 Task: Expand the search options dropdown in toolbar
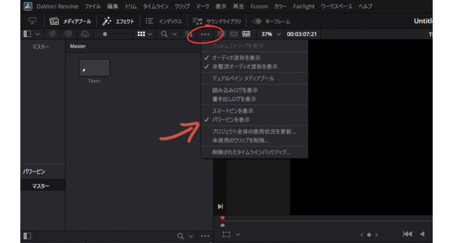174,34
